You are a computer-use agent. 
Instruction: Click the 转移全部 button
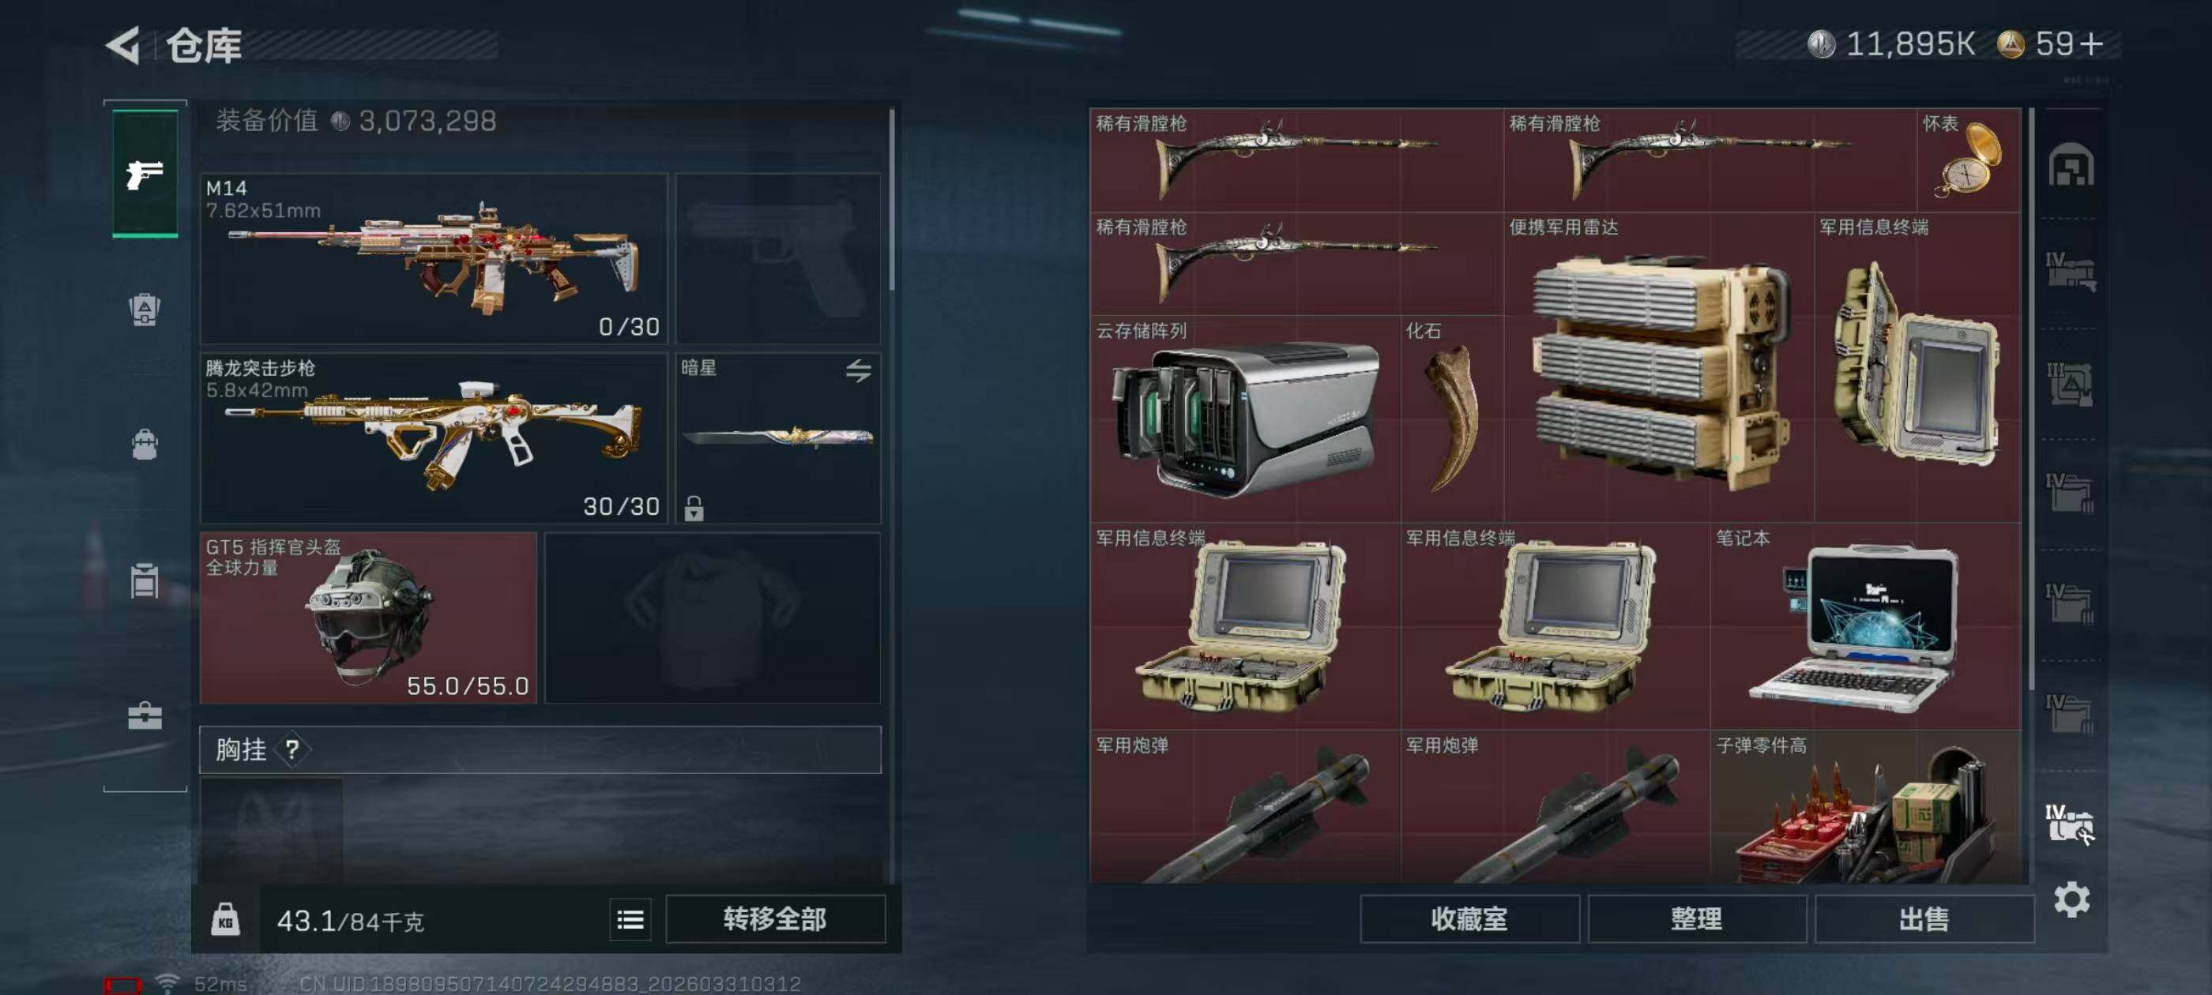774,919
